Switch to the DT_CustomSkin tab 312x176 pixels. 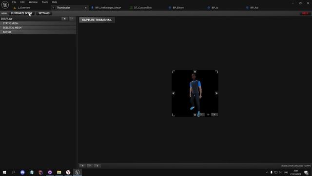[143, 8]
